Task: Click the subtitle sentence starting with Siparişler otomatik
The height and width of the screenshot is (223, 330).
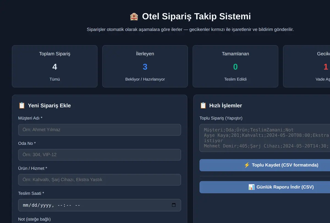Action: click(190, 29)
